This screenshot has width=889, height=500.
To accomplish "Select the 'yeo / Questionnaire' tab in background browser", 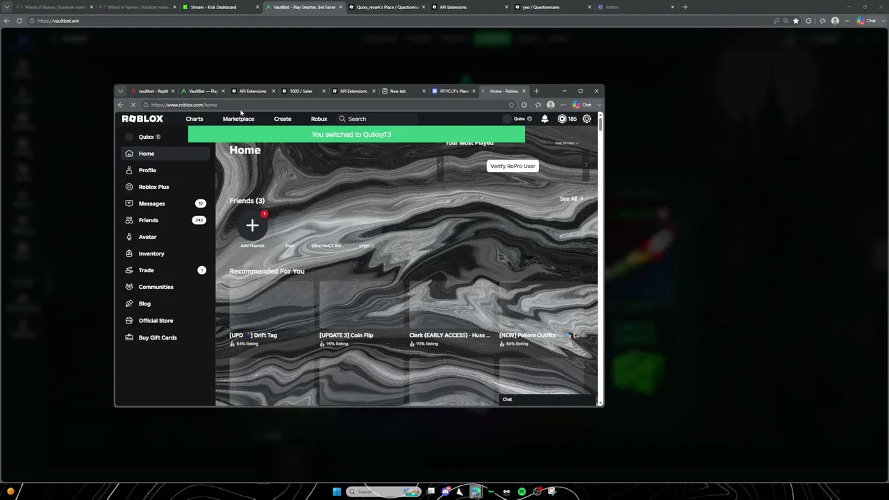I will (x=554, y=7).
